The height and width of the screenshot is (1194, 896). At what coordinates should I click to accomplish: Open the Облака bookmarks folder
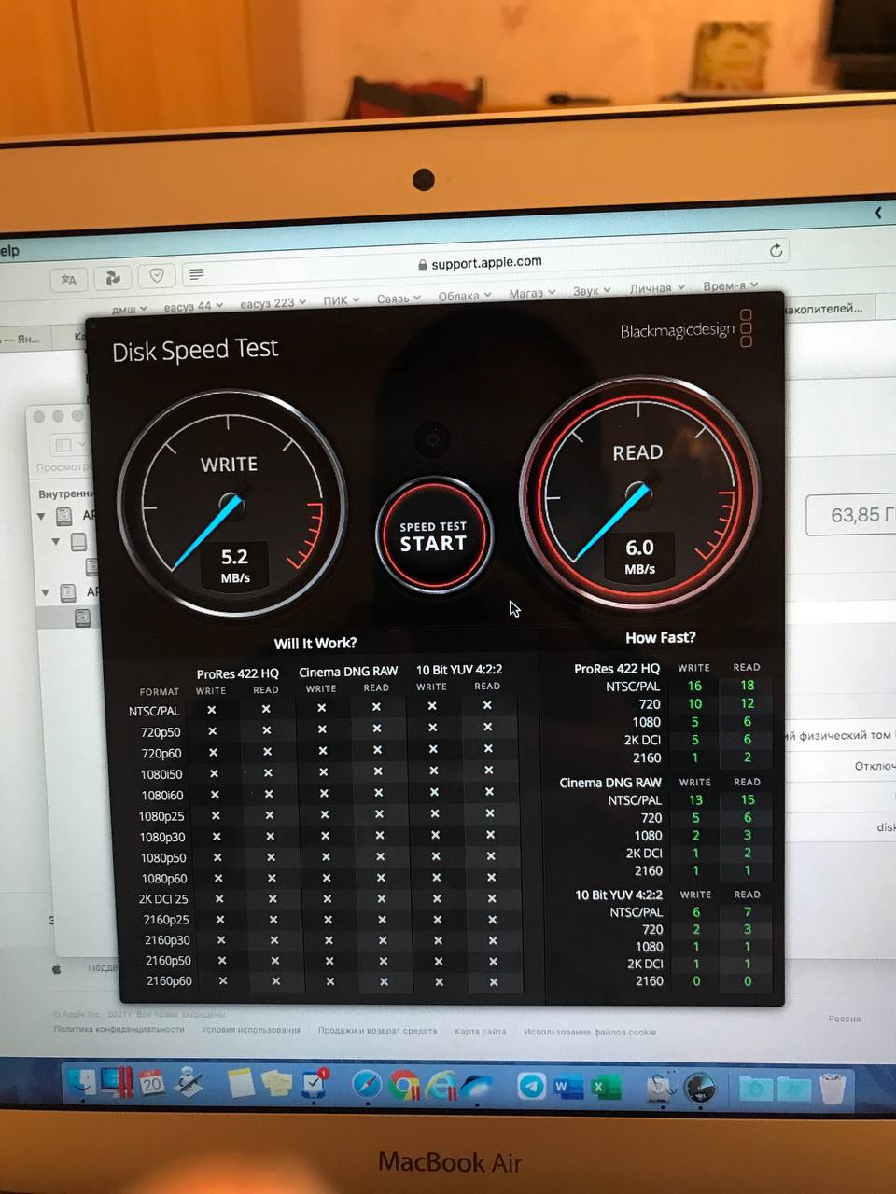[464, 296]
